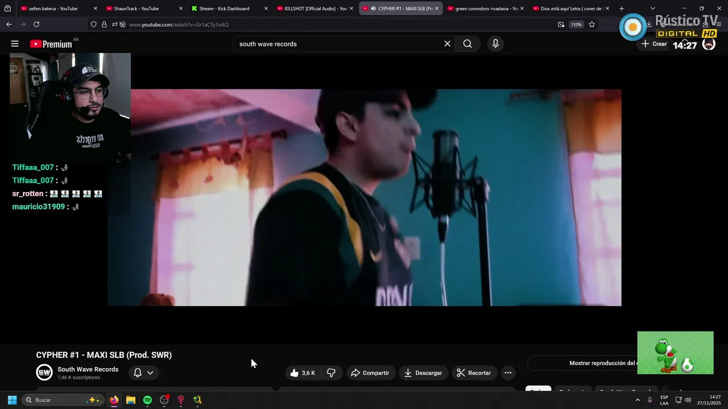Screen dimensions: 728x409
Task: Open the list-all-tabs dropdown arrow
Action: click(x=652, y=9)
